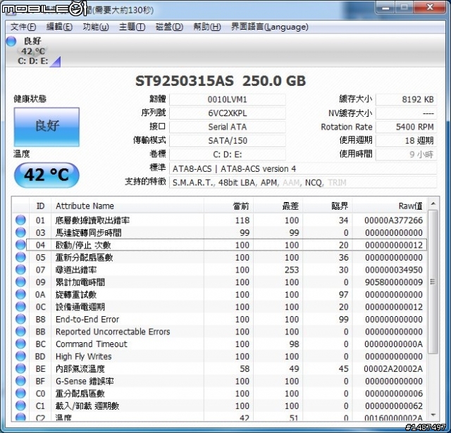Select the 尋道出錯率 row
The image size is (451, 433).
tap(220, 270)
